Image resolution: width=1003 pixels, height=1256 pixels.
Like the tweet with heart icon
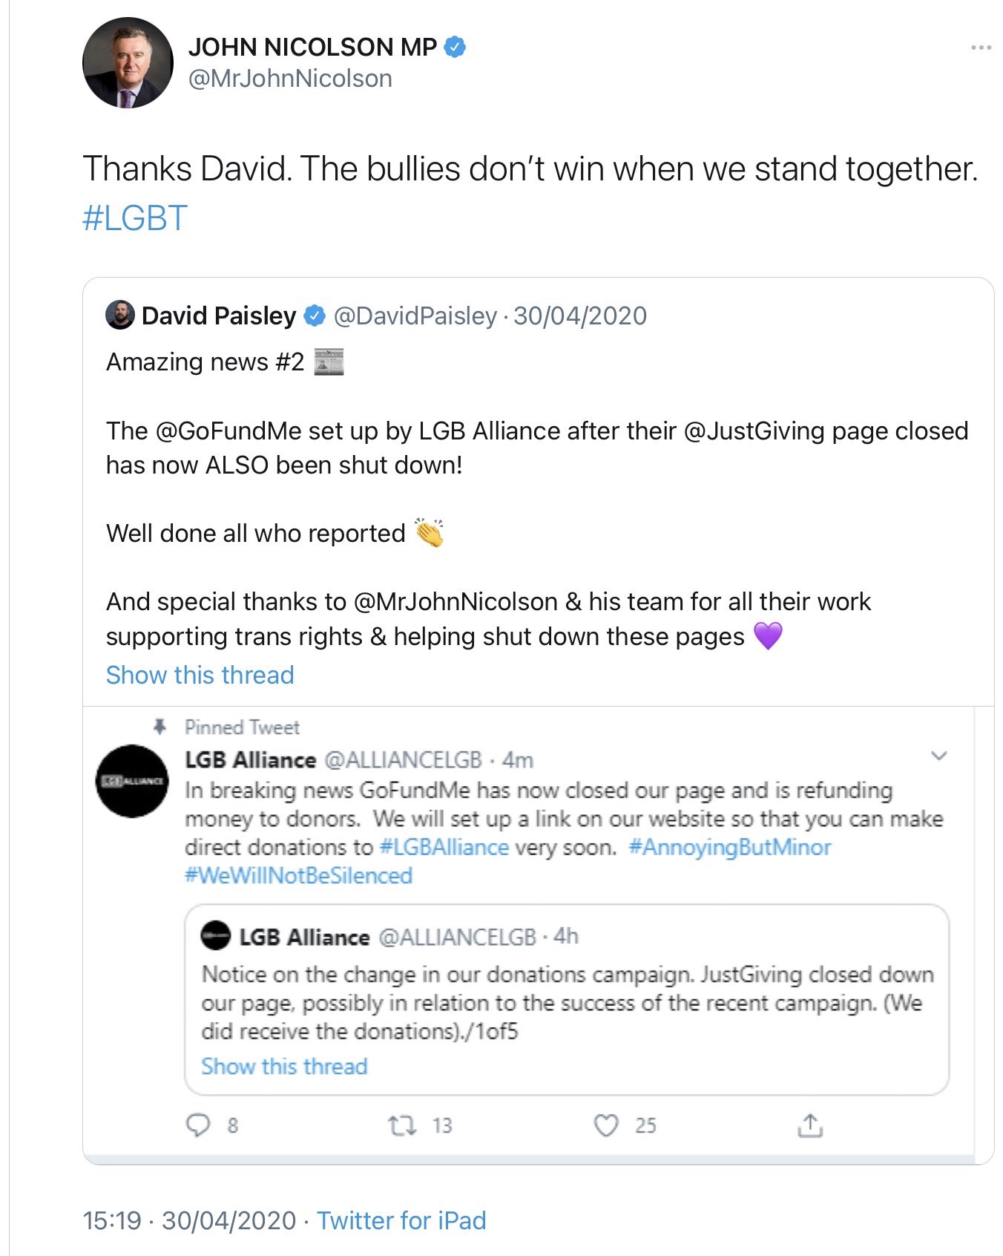click(606, 1125)
